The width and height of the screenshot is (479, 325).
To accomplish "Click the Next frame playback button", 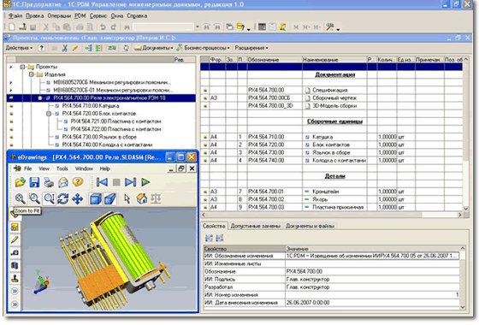I will point(130,182).
